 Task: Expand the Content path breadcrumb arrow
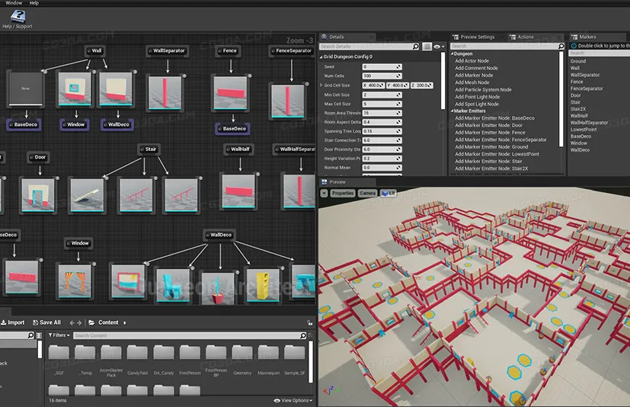point(125,322)
